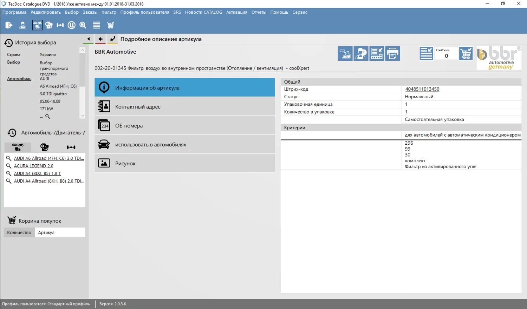The image size is (527, 309).
Task: Open ACURA LEGEND 2.0 link
Action: tap(34, 166)
